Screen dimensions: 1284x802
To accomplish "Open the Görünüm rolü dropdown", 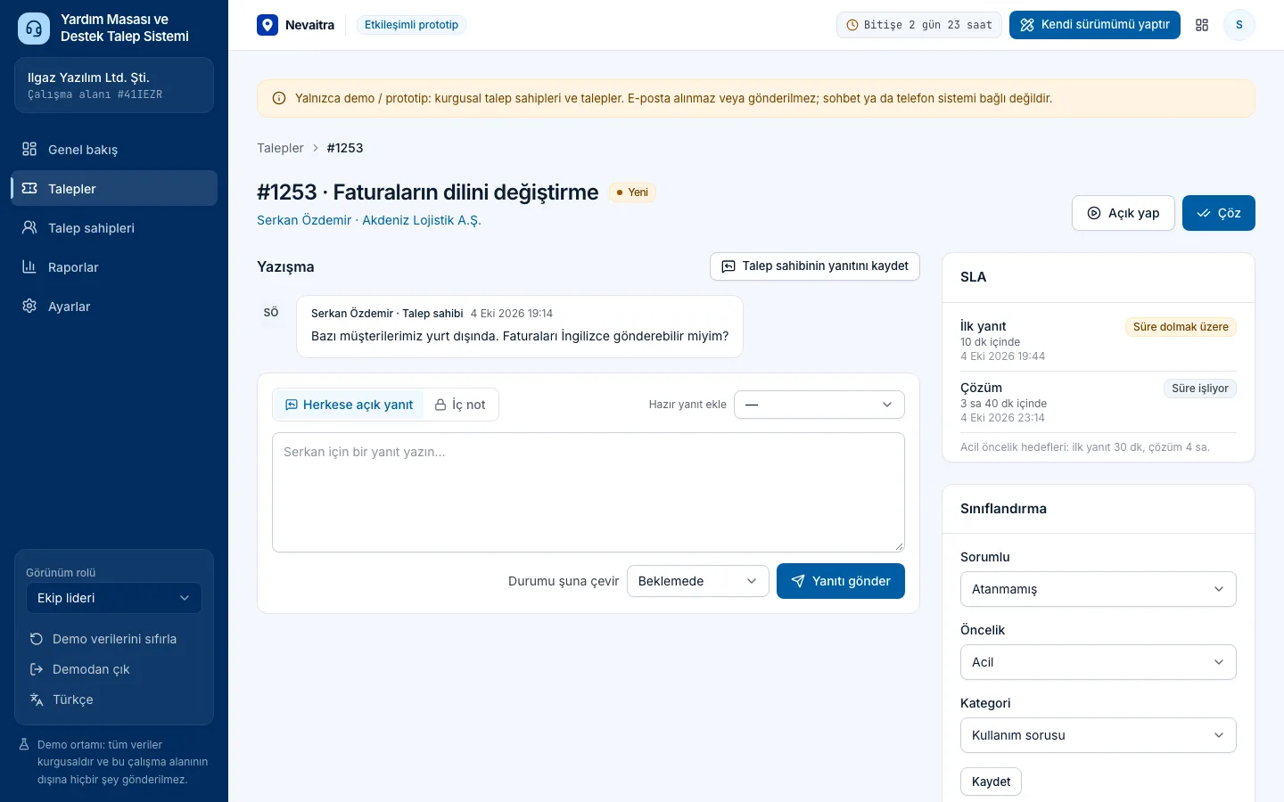I will click(114, 598).
